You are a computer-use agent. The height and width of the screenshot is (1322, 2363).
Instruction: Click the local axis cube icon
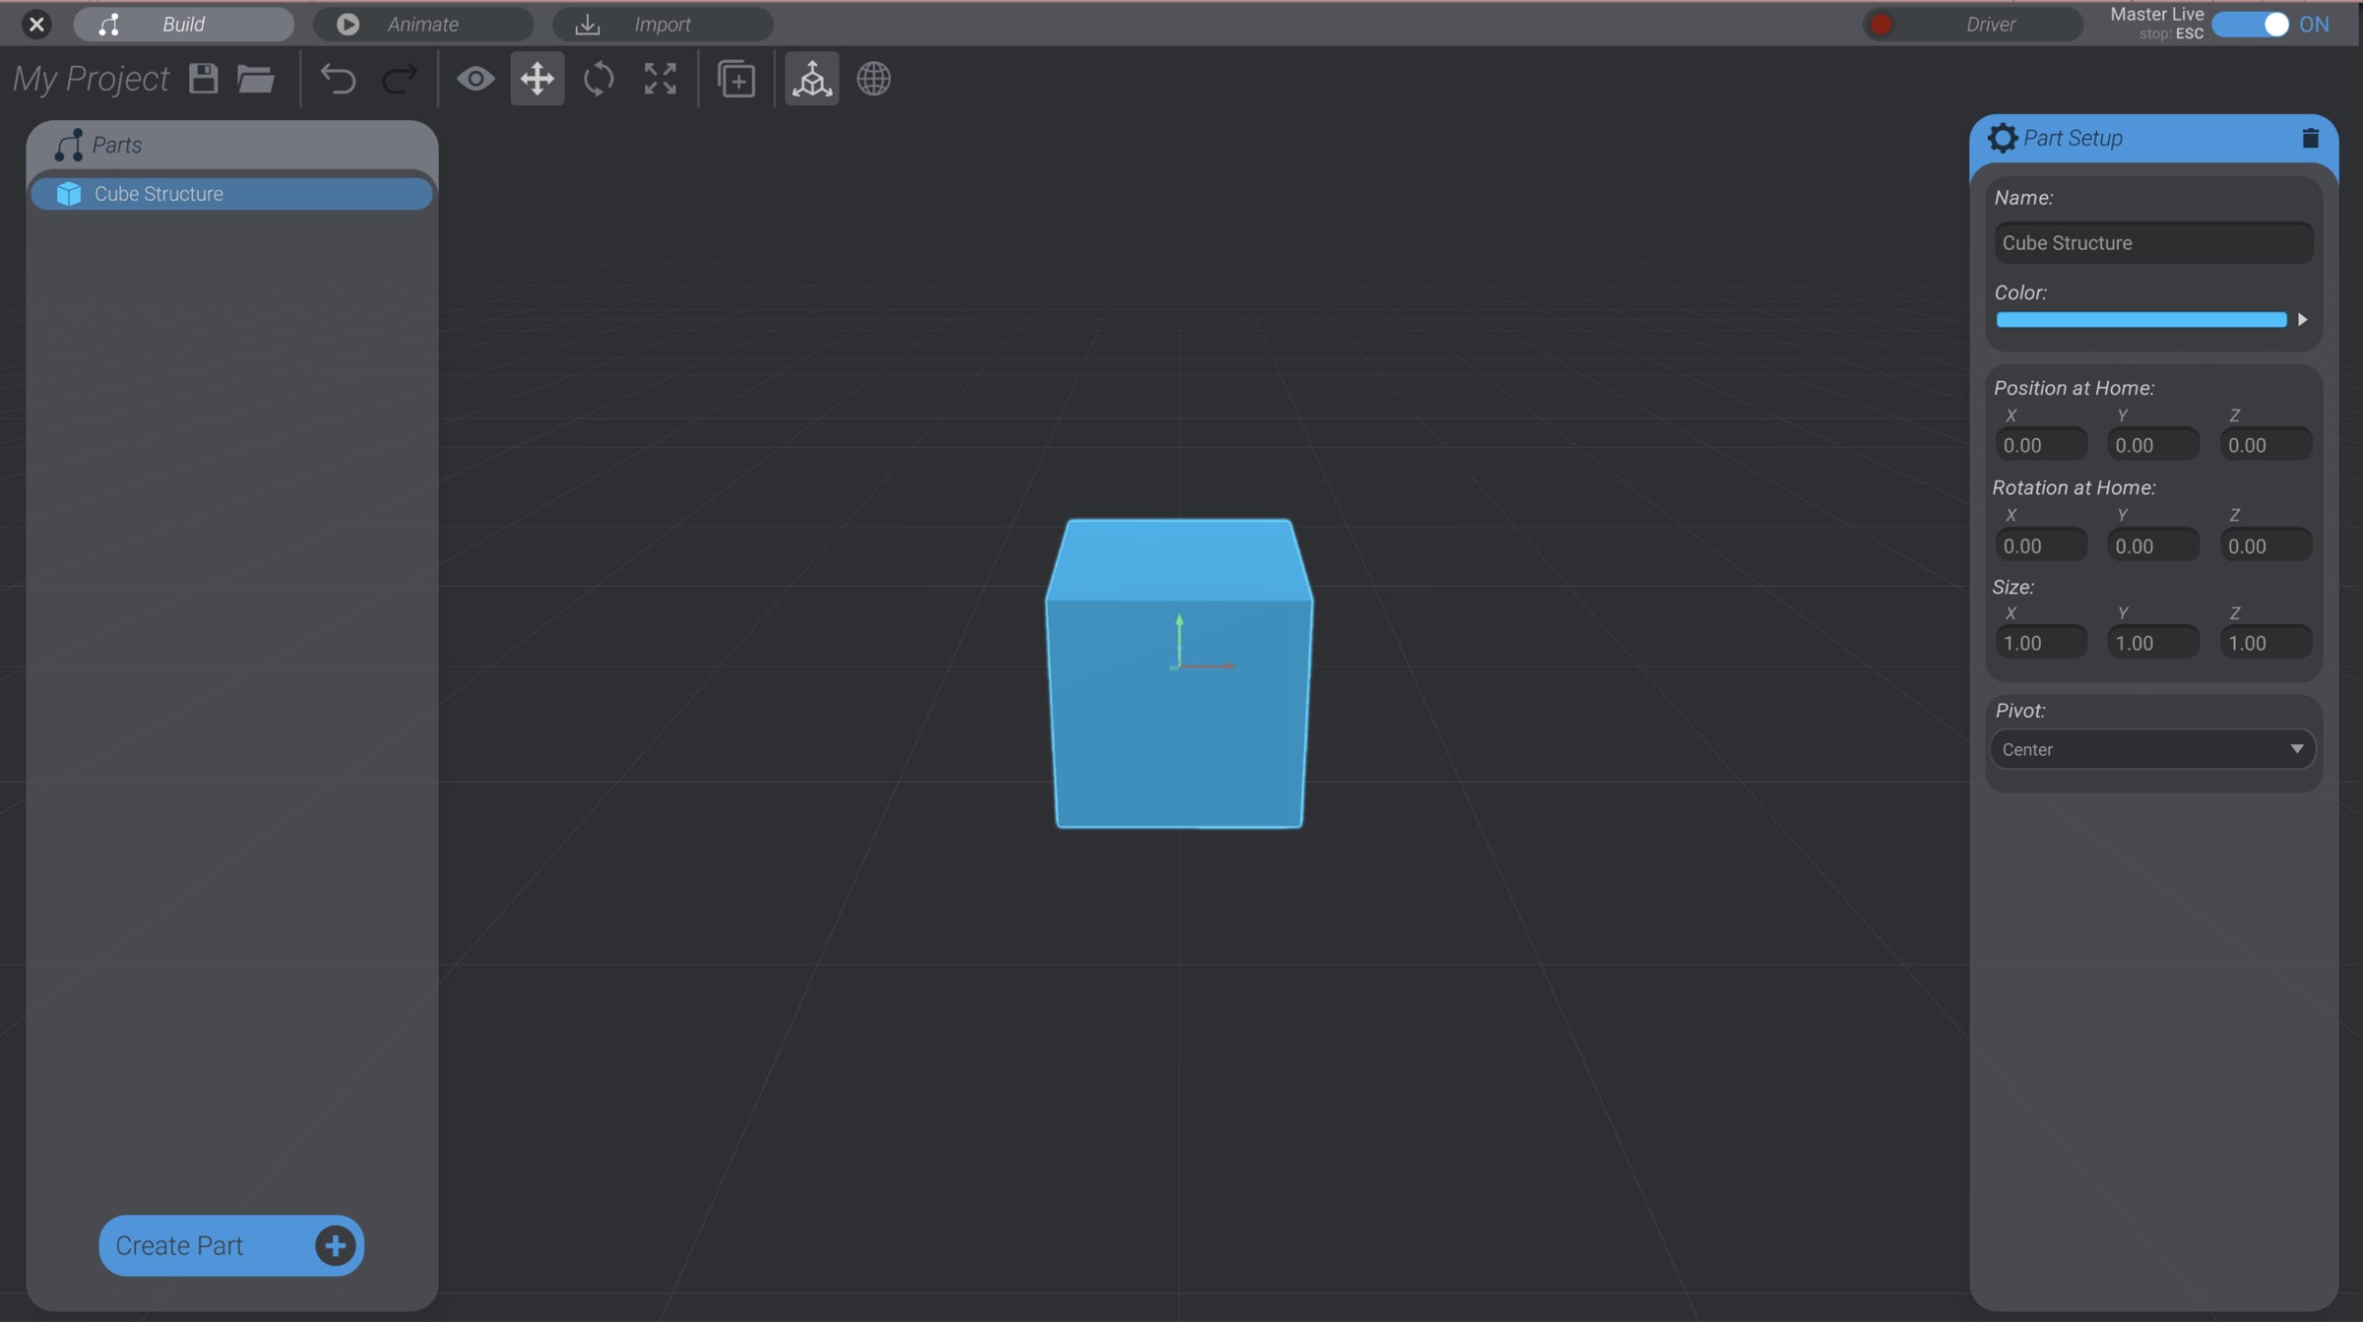point(812,79)
